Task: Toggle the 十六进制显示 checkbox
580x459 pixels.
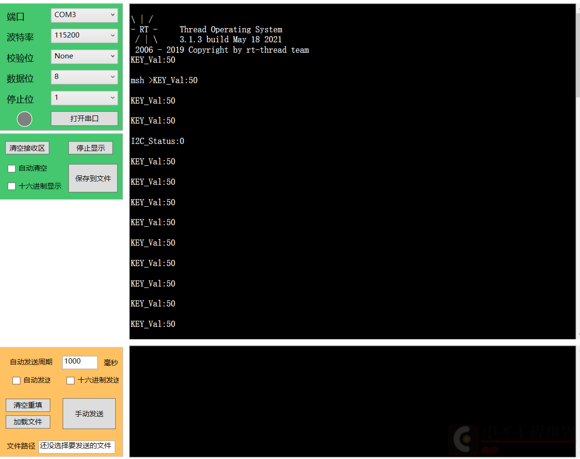Action: (x=12, y=186)
